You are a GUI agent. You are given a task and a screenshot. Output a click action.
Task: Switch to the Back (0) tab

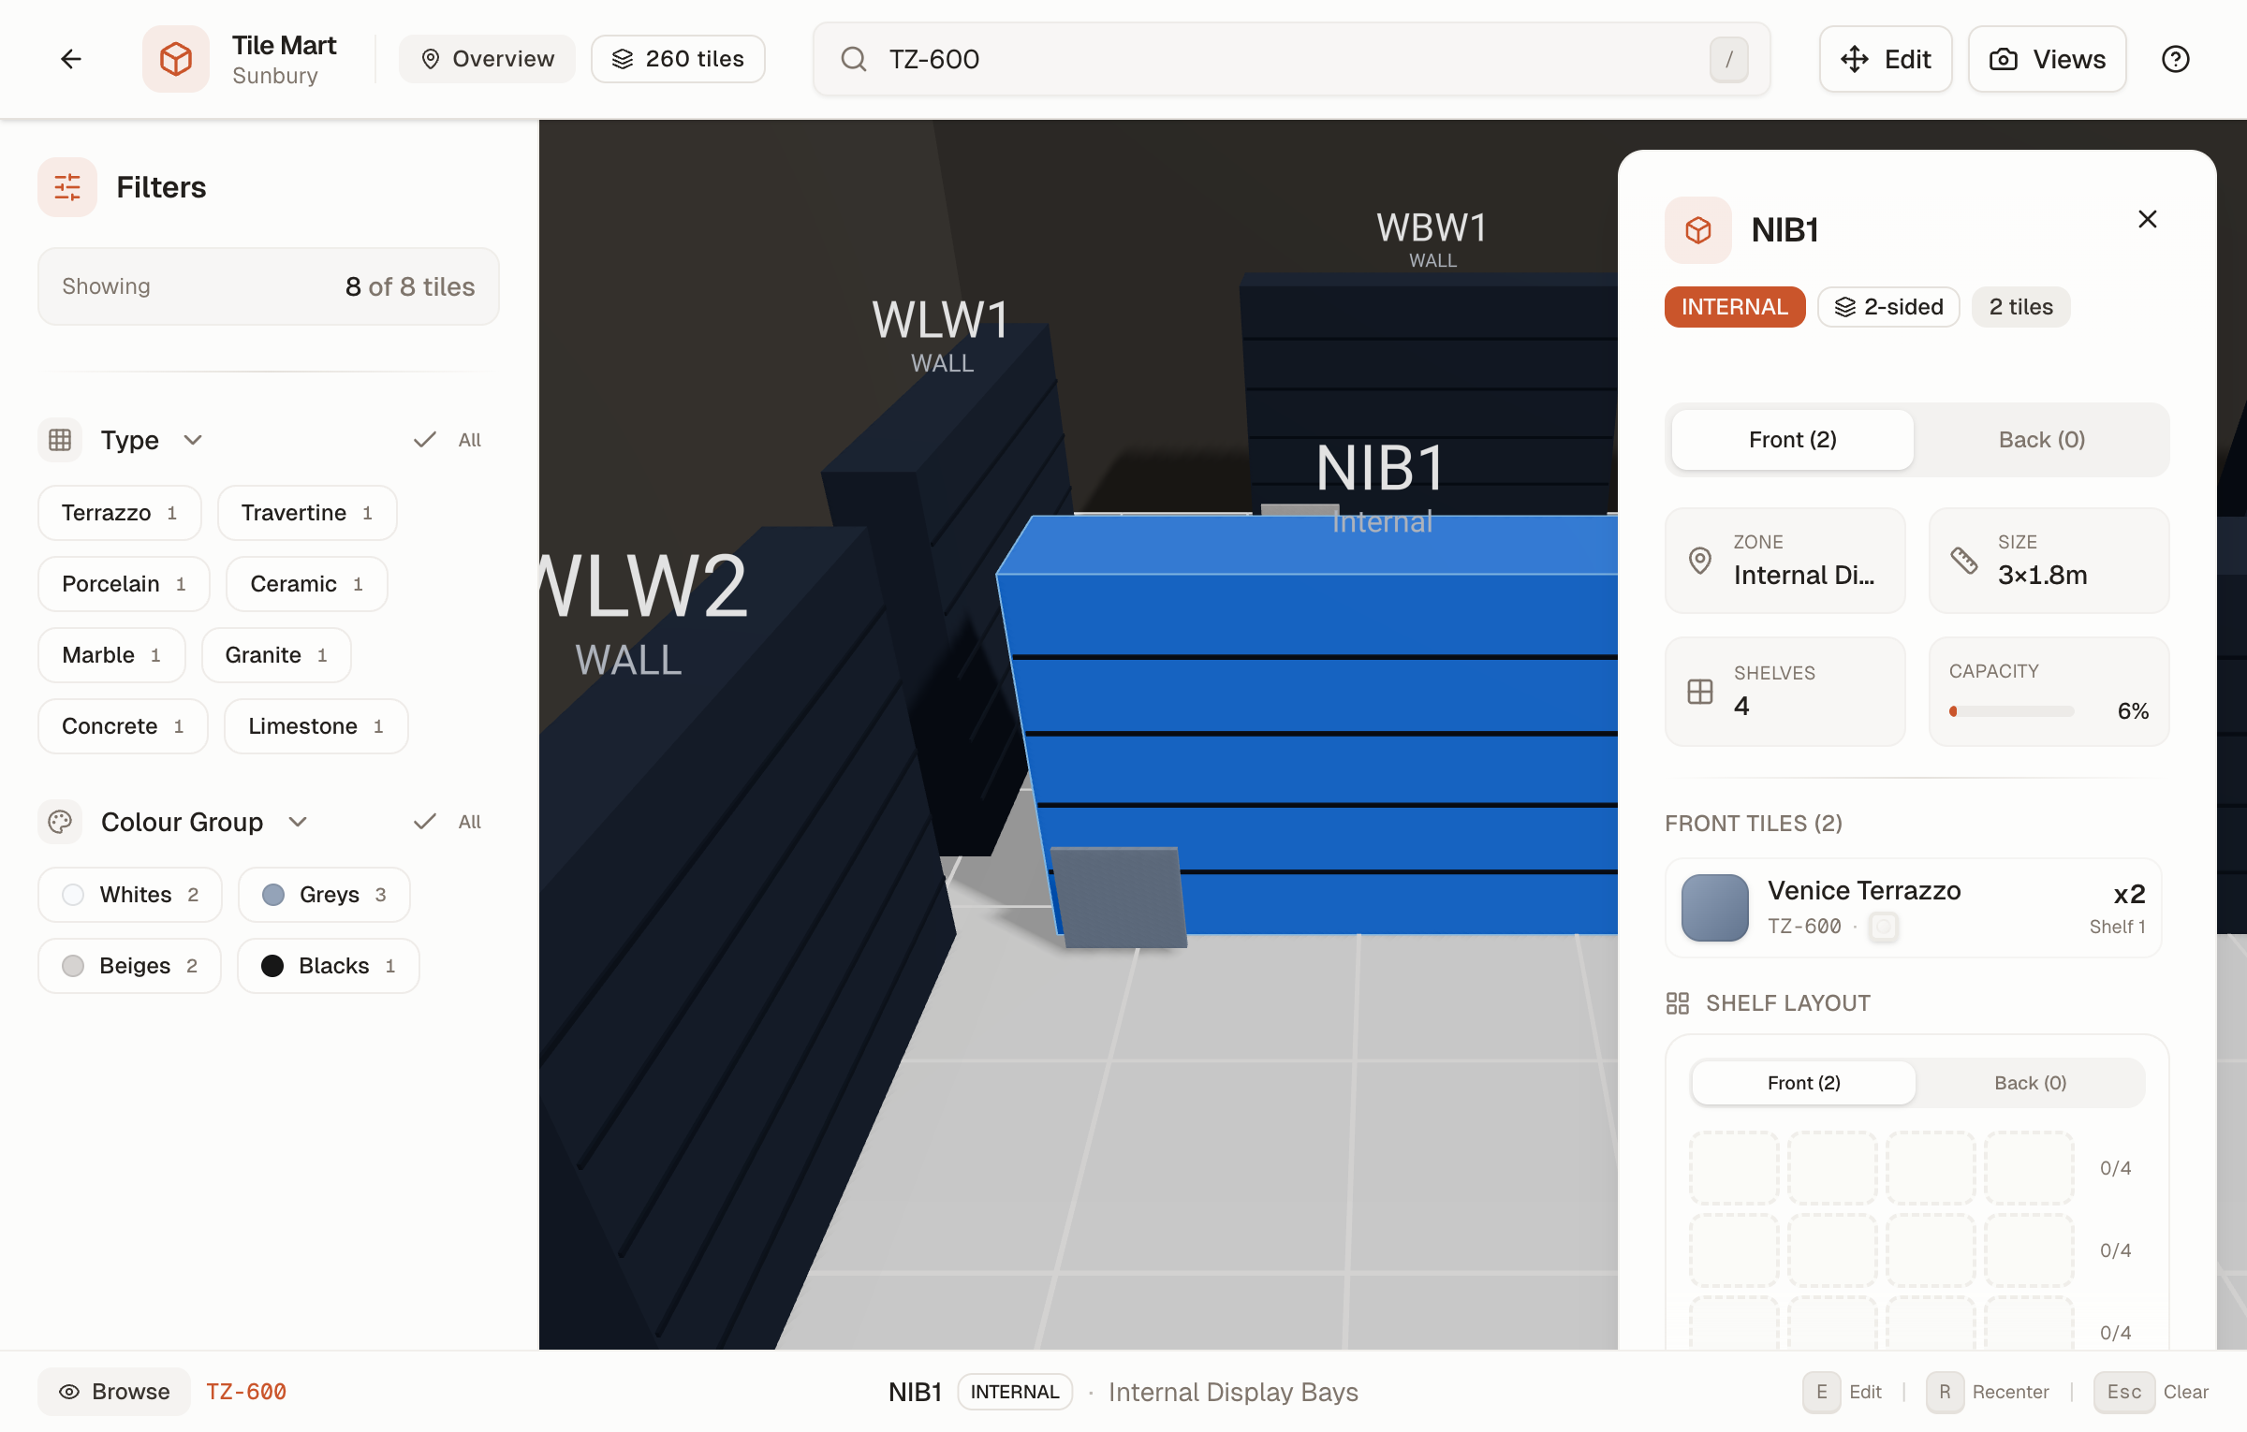click(2041, 439)
